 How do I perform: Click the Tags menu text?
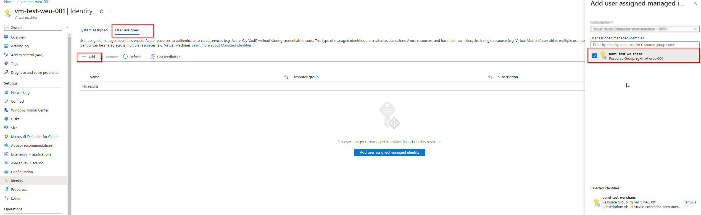[x=14, y=64]
